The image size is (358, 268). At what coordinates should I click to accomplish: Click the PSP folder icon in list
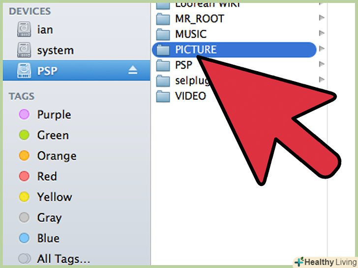(x=163, y=65)
